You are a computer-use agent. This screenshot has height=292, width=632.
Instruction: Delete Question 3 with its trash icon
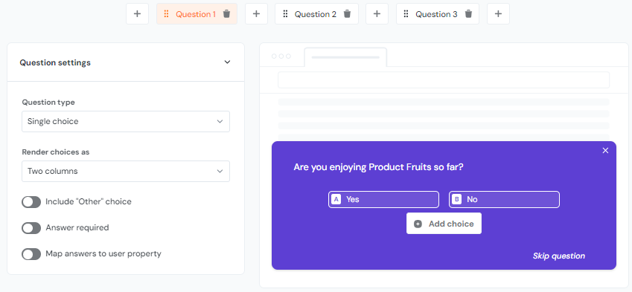(468, 14)
